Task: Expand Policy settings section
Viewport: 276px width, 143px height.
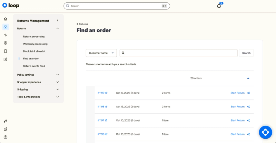Action: click(58, 75)
